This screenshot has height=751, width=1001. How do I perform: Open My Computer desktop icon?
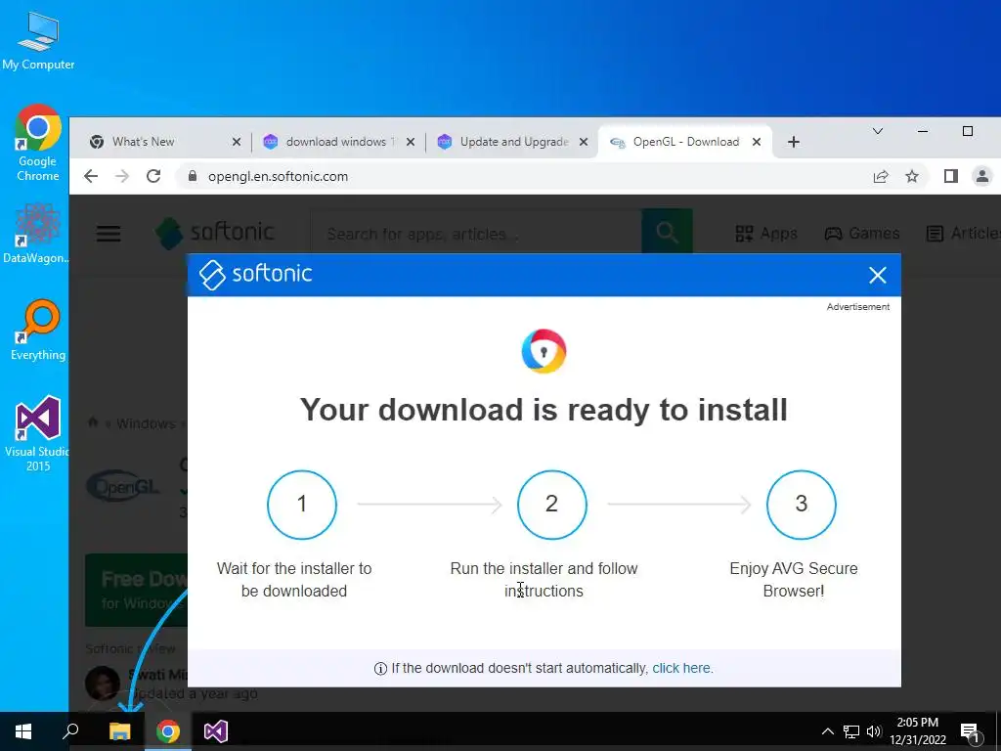click(38, 41)
